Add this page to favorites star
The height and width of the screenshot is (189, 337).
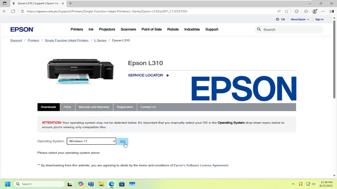click(286, 11)
